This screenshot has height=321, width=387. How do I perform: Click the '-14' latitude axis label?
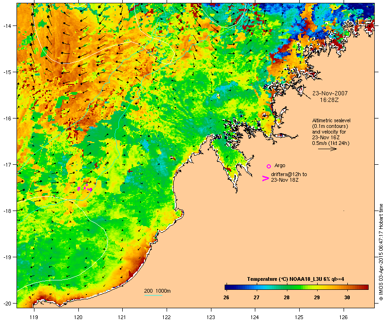click(x=7, y=25)
